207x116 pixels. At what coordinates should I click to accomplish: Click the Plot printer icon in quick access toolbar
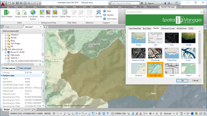click(25, 3)
